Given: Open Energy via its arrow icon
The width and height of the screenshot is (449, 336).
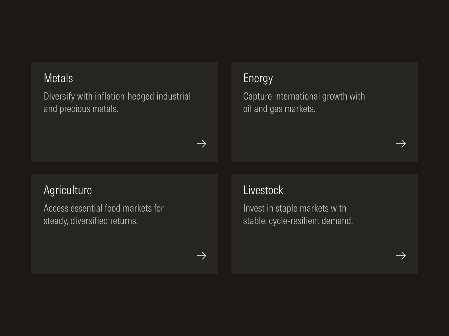Looking at the screenshot, I should [x=401, y=144].
